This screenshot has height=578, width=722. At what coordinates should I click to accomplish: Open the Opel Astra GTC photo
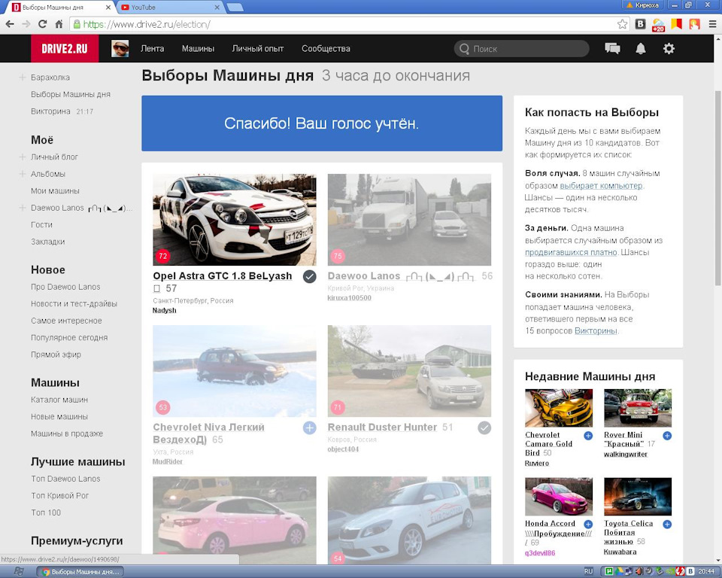click(x=235, y=220)
